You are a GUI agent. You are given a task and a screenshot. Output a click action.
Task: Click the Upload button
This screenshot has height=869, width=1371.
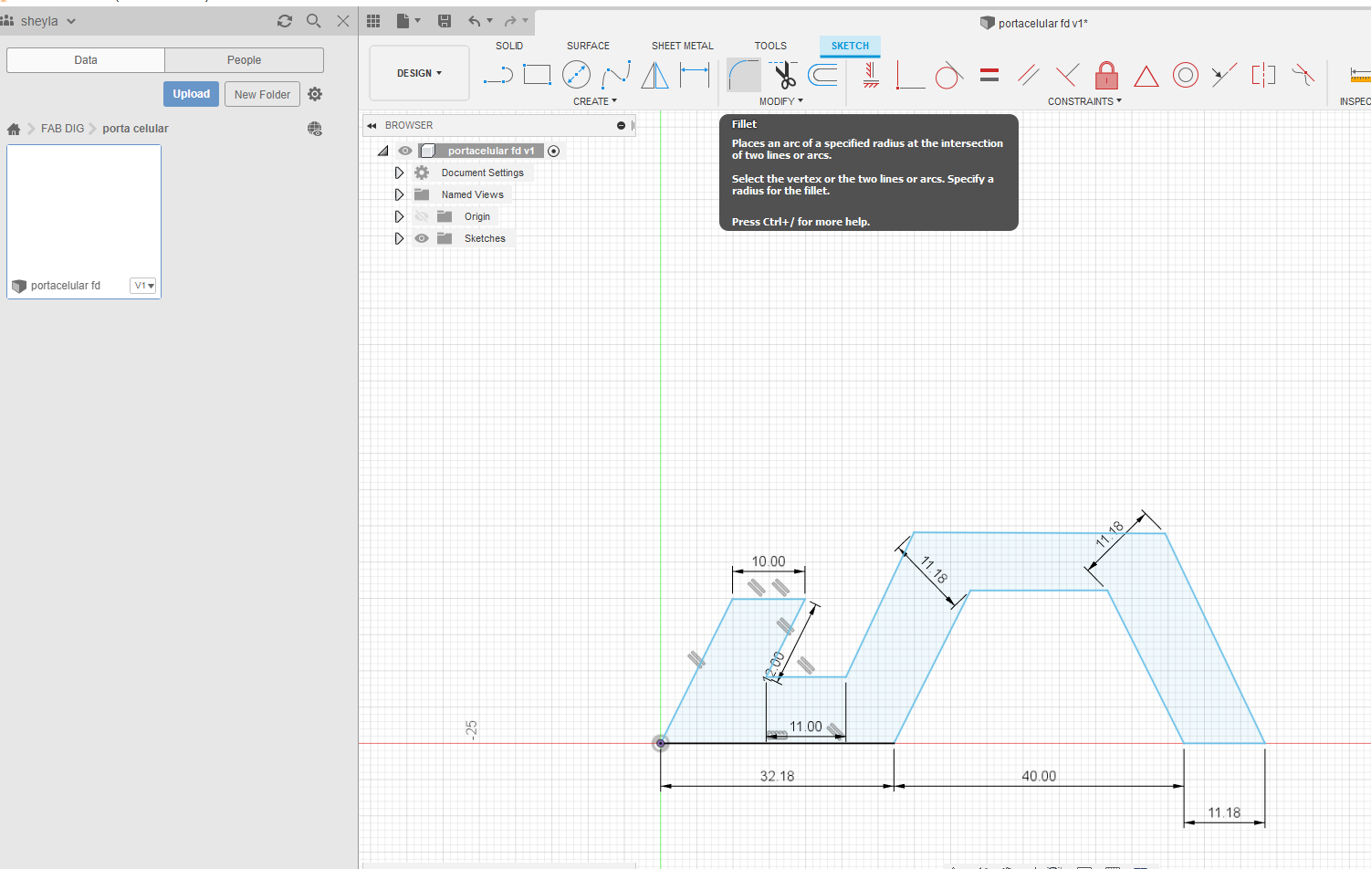(192, 94)
